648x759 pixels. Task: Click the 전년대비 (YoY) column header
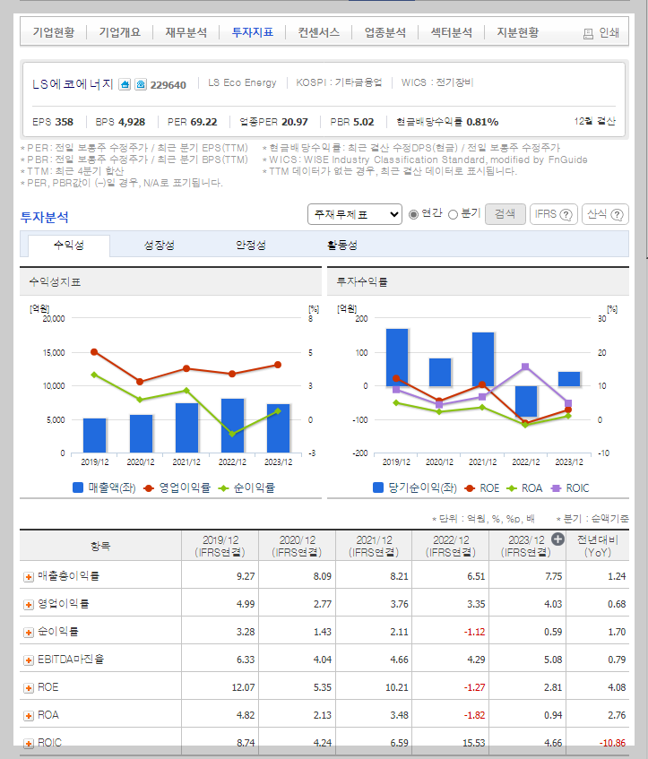click(598, 546)
